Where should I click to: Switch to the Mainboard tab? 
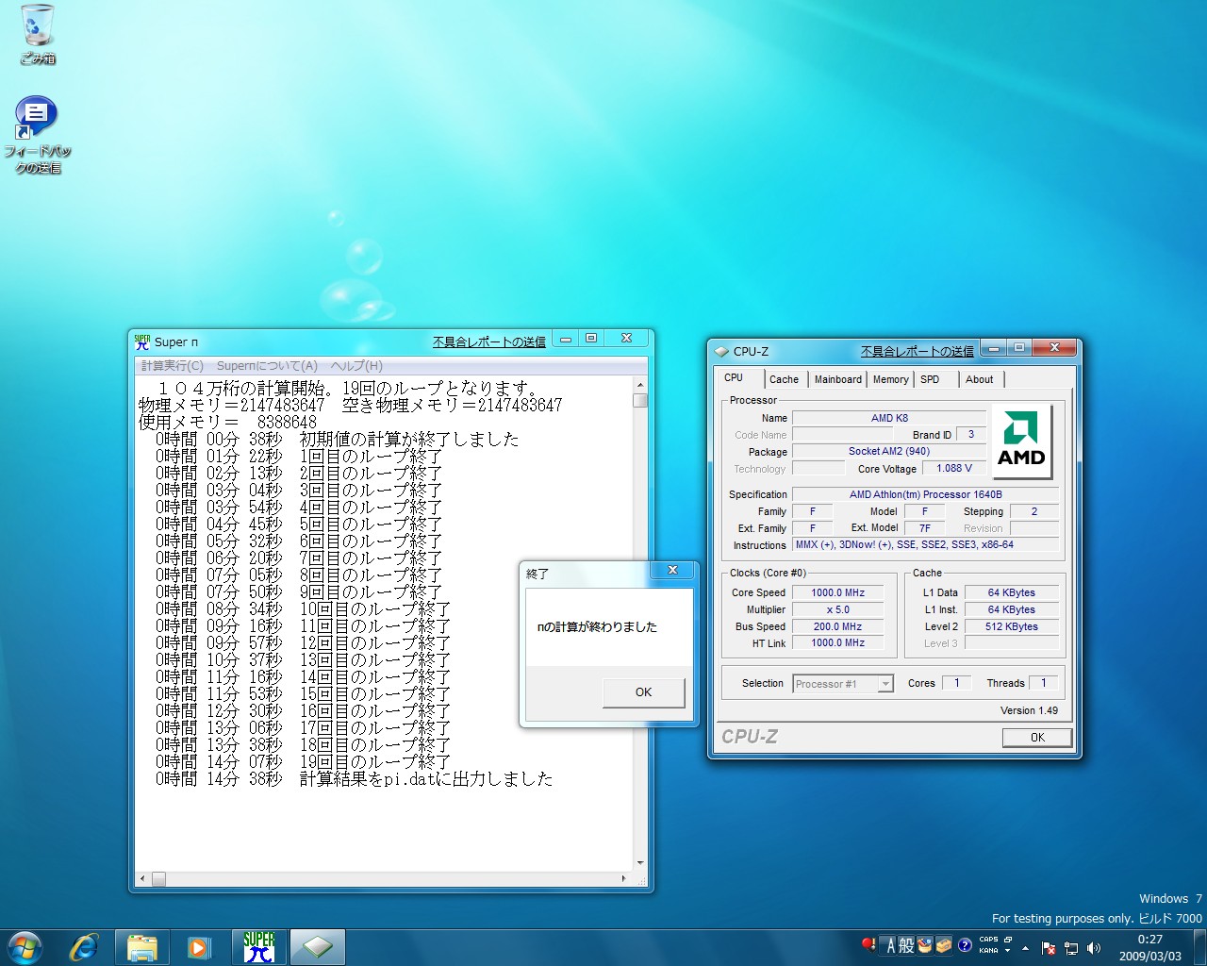838,379
